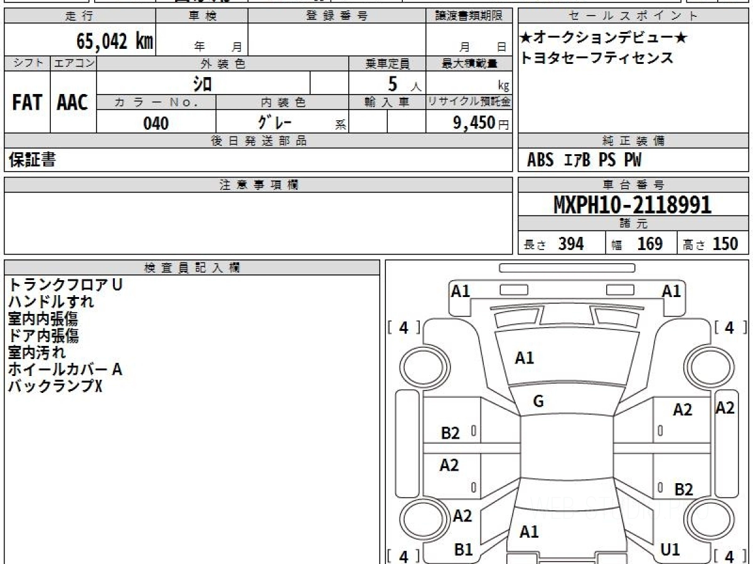Click the 走行 column header
The width and height of the screenshot is (753, 564).
(x=80, y=16)
